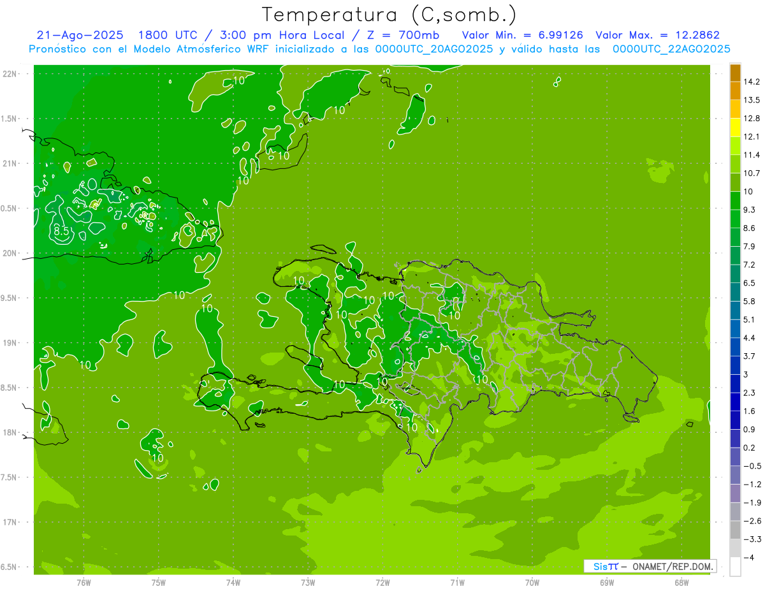The width and height of the screenshot is (765, 591).
Task: Click the colorbar label "14.2"
Action: (x=752, y=82)
